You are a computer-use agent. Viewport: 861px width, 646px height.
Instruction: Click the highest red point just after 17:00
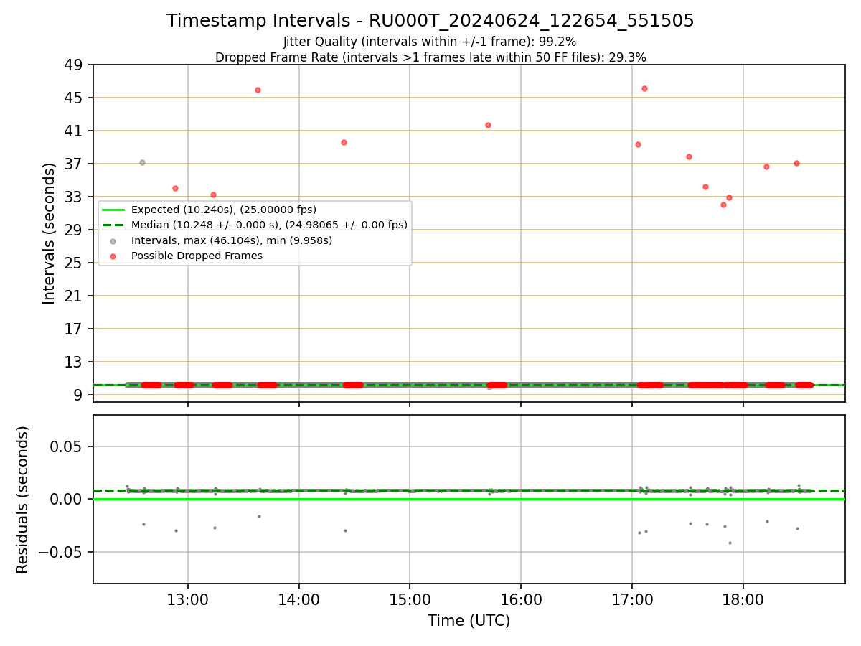644,88
